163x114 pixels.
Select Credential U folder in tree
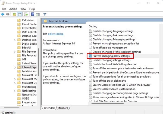tap(27, 28)
